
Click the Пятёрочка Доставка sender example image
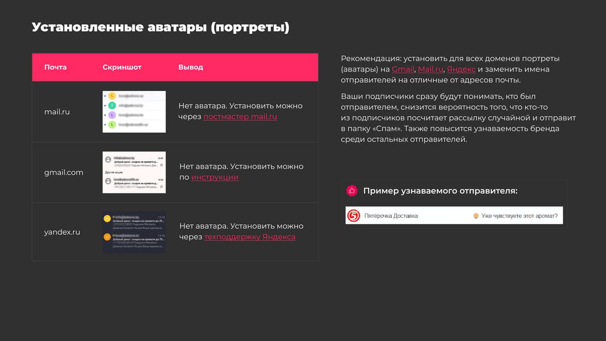click(x=454, y=216)
